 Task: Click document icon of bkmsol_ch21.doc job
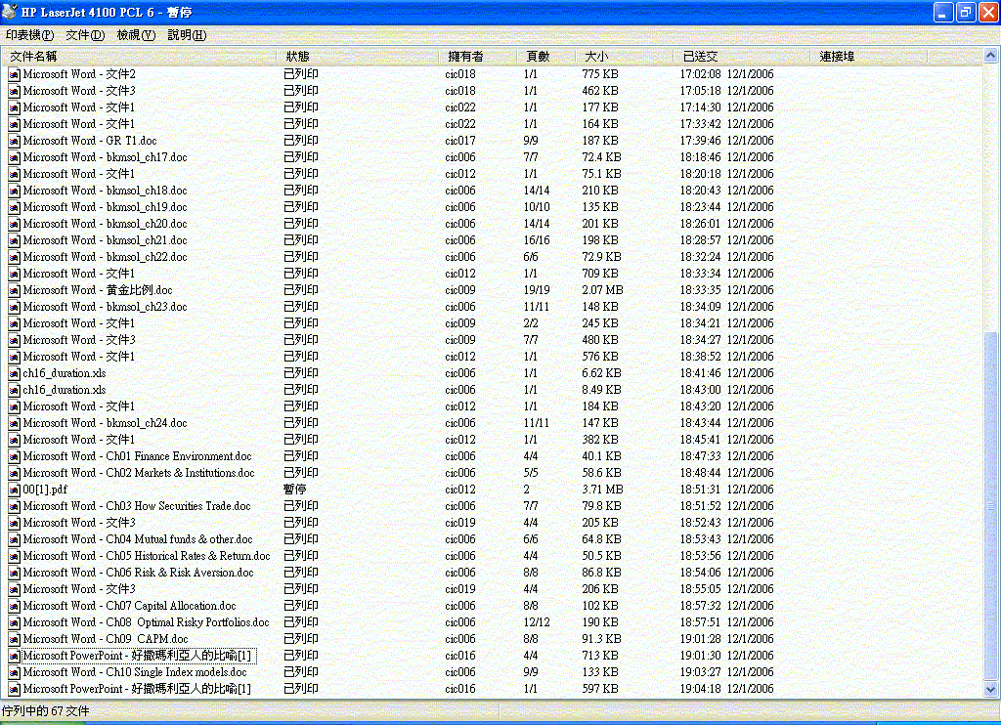click(x=14, y=240)
